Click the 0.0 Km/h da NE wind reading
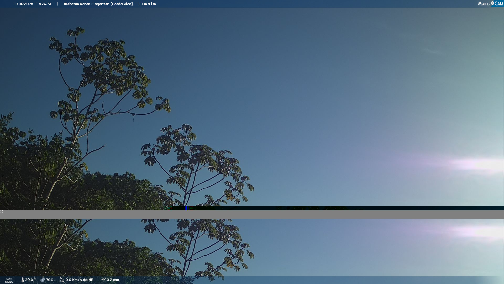The height and width of the screenshot is (284, 504). click(79, 280)
